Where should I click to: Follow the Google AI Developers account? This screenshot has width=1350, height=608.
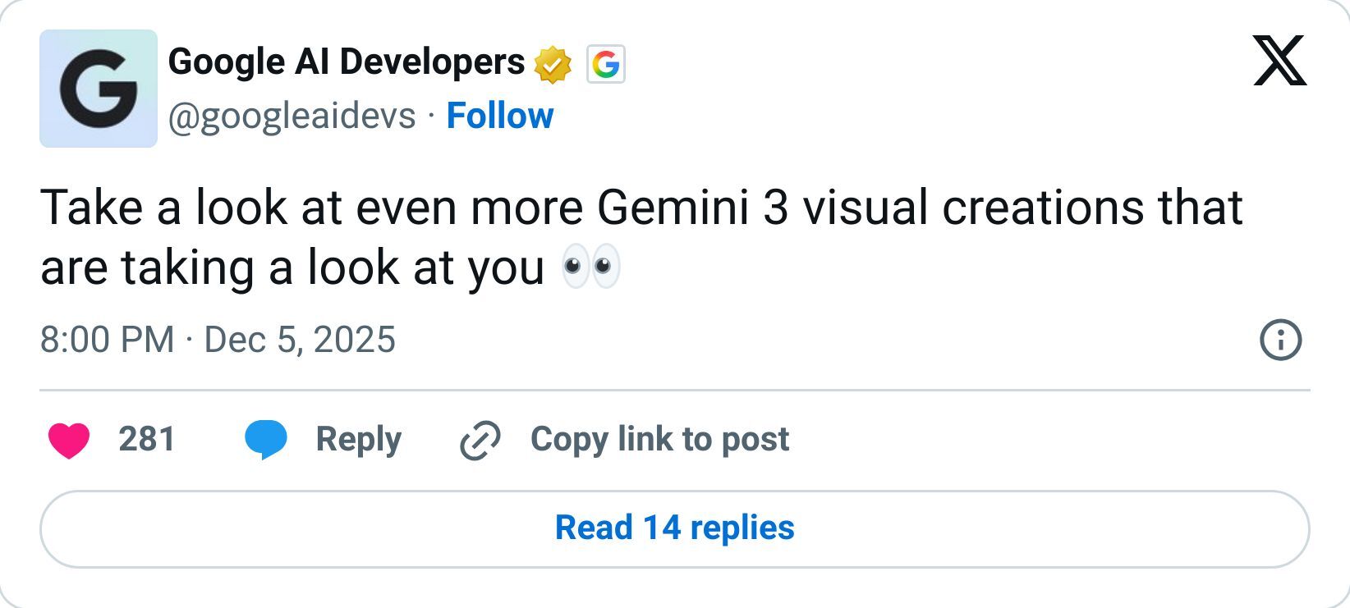pyautogui.click(x=499, y=117)
